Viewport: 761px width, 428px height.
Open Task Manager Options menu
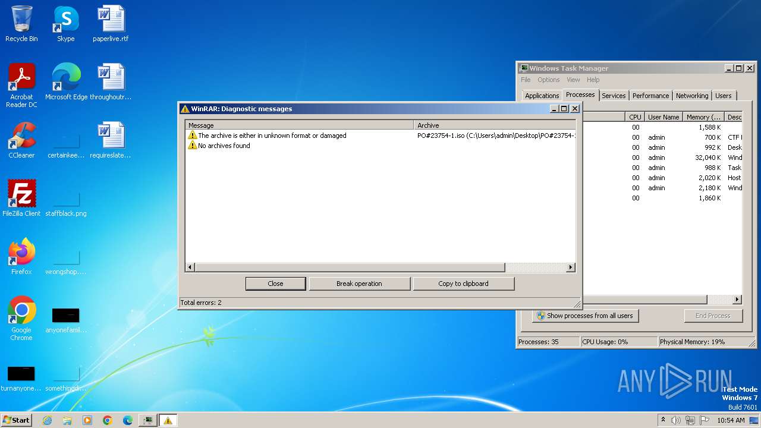pos(549,80)
